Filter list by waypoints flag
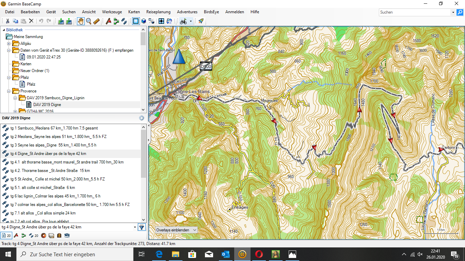465x261 pixels. pos(16,235)
